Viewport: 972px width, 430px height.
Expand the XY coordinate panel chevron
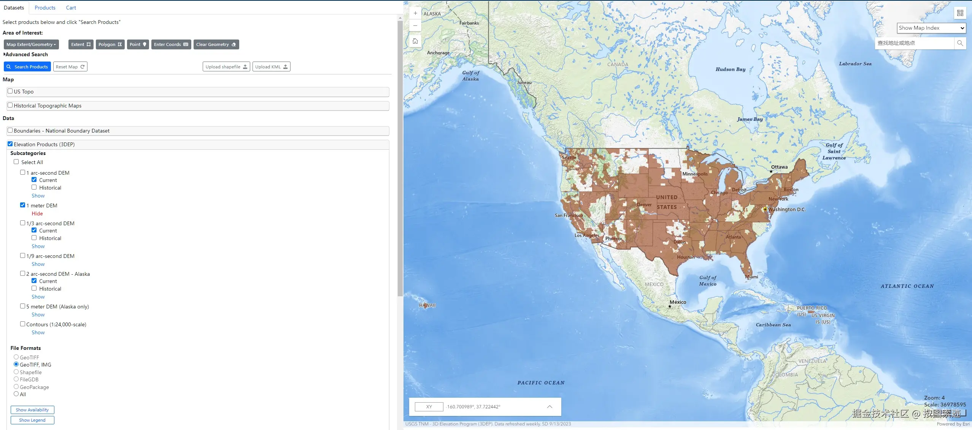pyautogui.click(x=549, y=407)
